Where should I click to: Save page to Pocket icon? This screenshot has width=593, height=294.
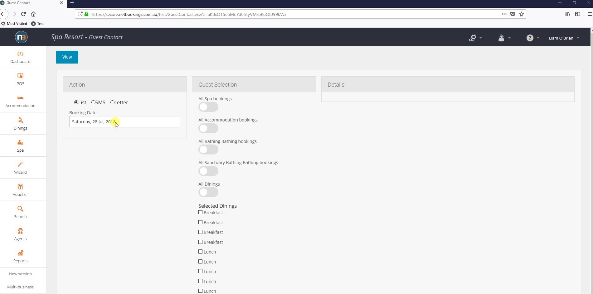pos(513,14)
